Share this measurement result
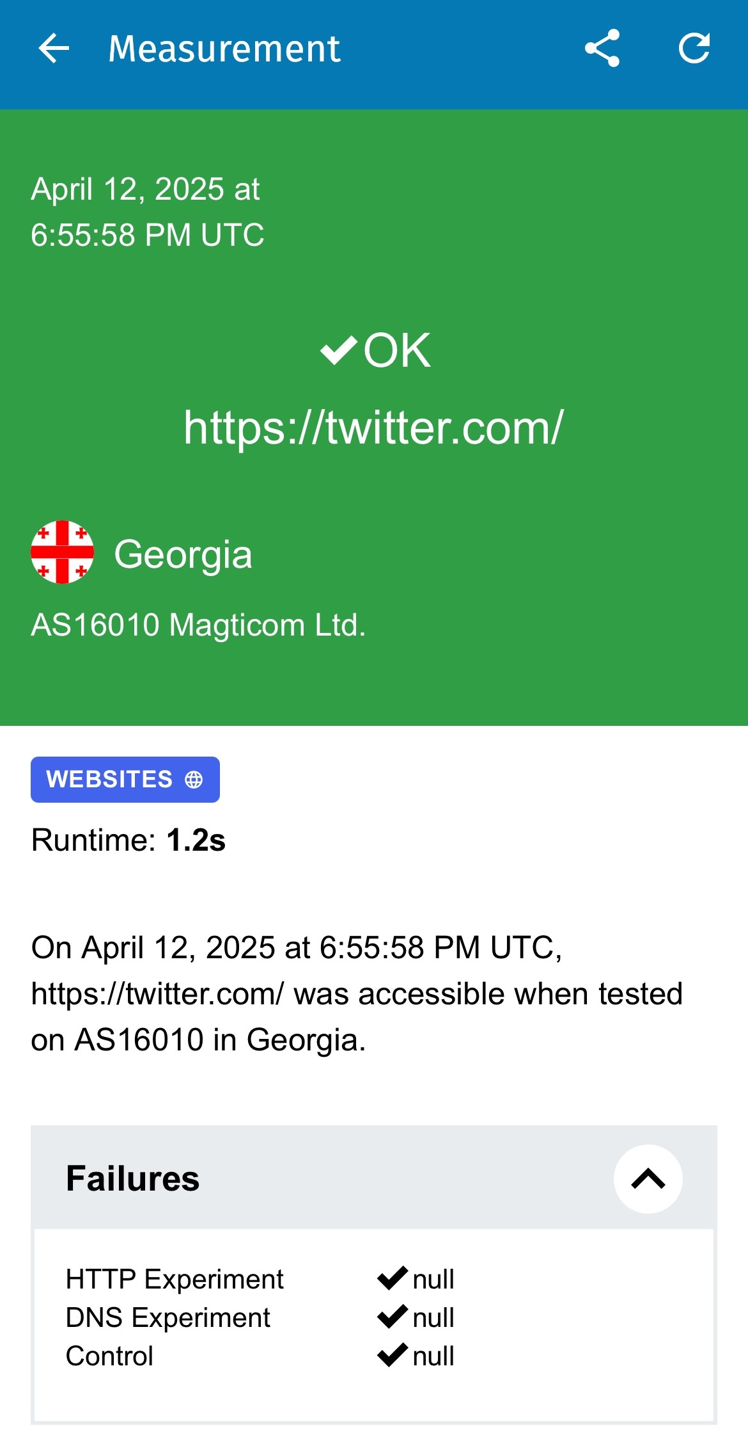 (x=602, y=49)
